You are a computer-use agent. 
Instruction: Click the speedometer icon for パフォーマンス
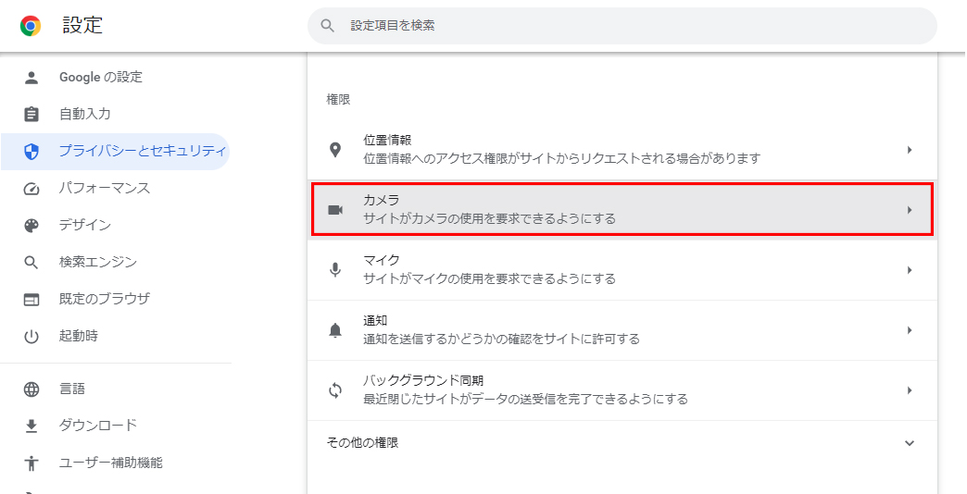[x=31, y=189]
